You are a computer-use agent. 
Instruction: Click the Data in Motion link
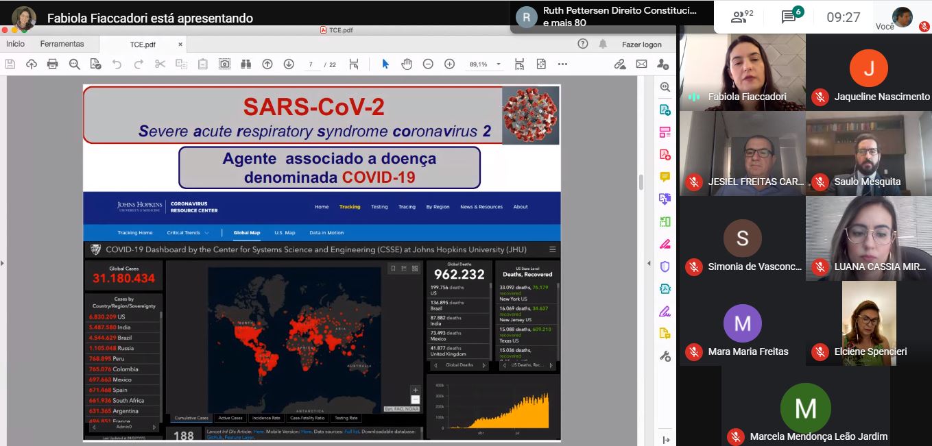(326, 233)
